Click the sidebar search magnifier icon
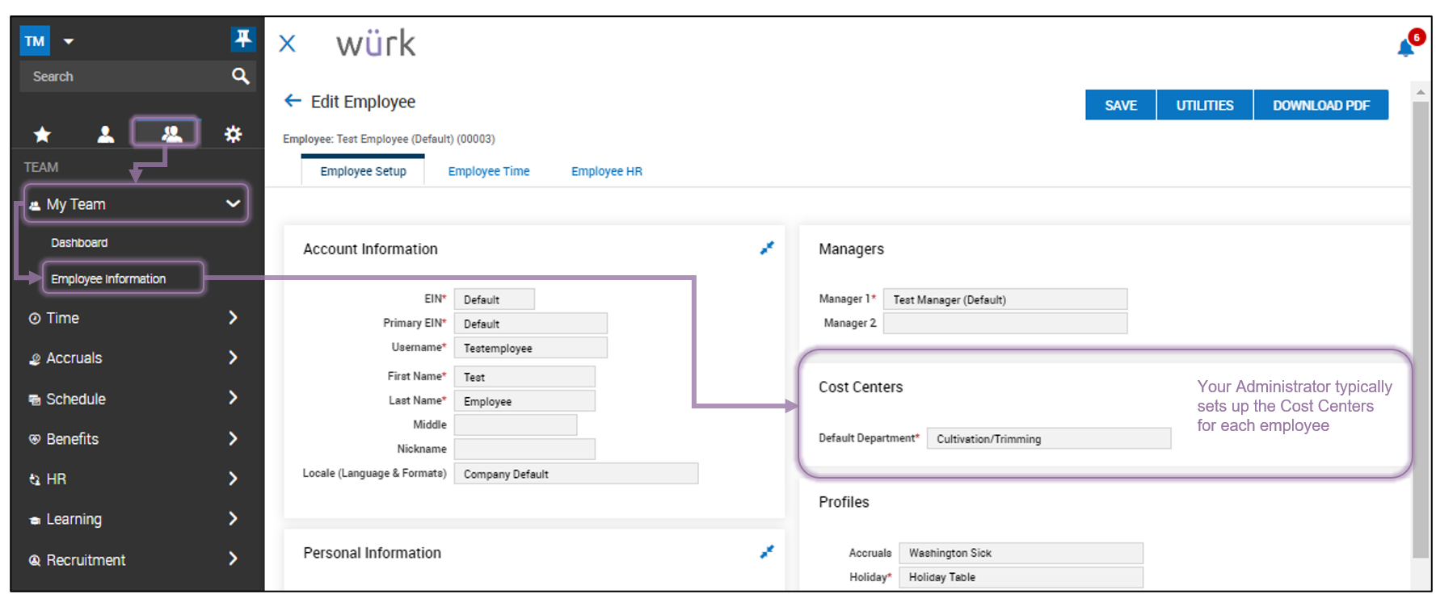This screenshot has width=1436, height=615. pos(240,76)
